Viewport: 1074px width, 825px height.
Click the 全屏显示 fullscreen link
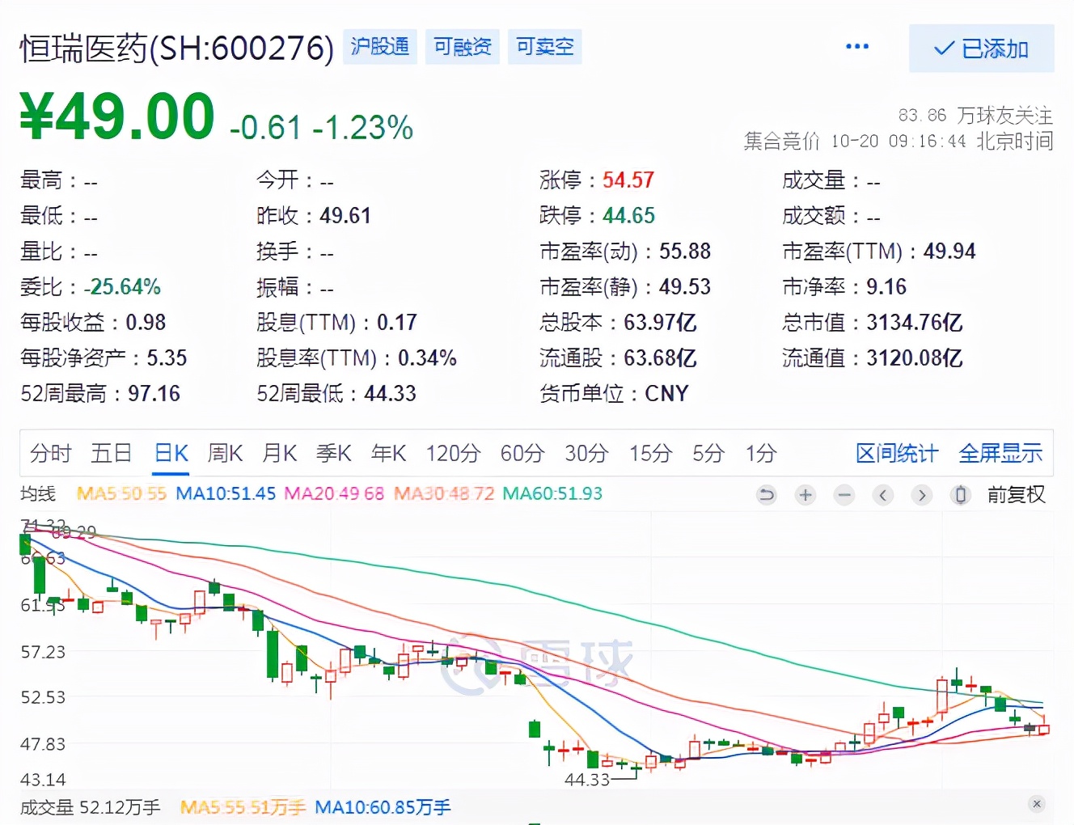coord(1000,453)
